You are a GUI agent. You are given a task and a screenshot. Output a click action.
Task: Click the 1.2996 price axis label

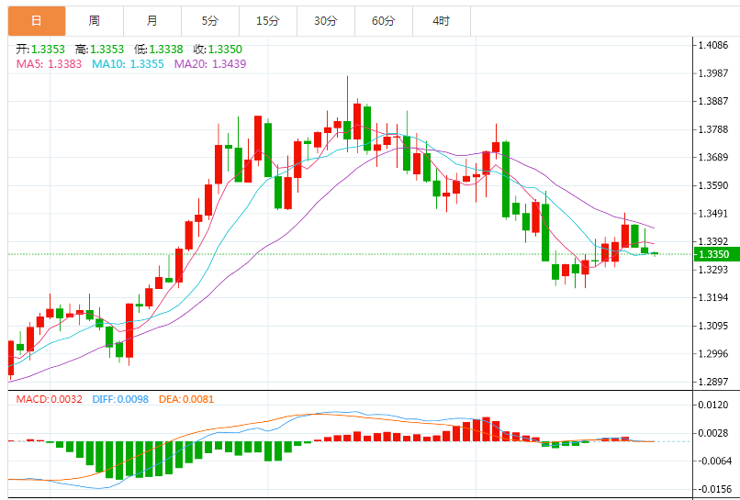click(x=713, y=354)
